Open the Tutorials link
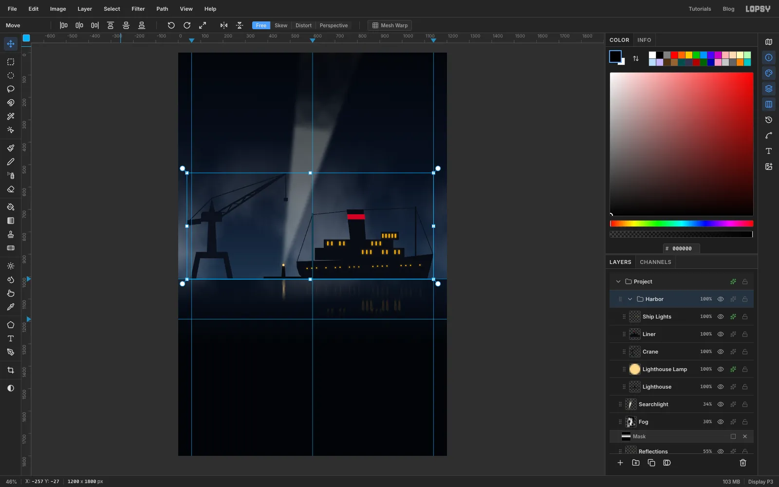 click(700, 9)
